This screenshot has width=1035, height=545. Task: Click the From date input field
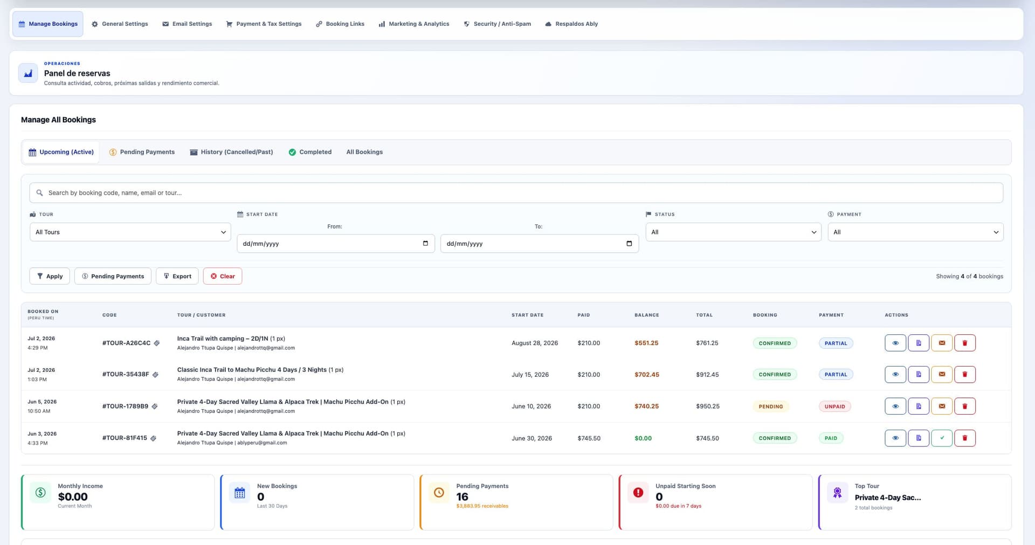[x=336, y=243]
